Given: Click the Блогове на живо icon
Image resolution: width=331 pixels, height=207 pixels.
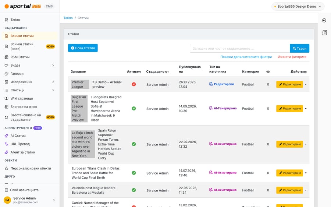Looking at the screenshot, I should click(x=6, y=107).
